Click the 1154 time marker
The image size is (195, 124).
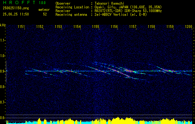coord(77,27)
